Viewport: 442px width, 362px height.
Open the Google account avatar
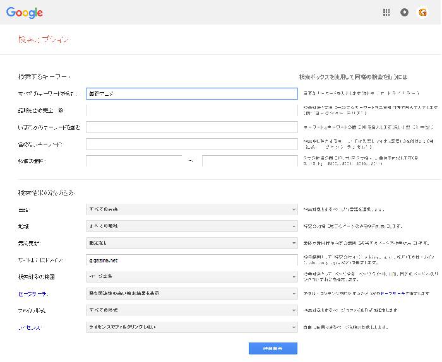coord(422,13)
